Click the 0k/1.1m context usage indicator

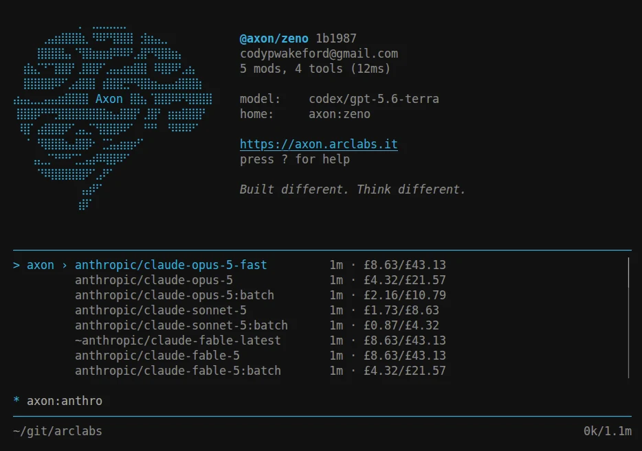pos(608,431)
